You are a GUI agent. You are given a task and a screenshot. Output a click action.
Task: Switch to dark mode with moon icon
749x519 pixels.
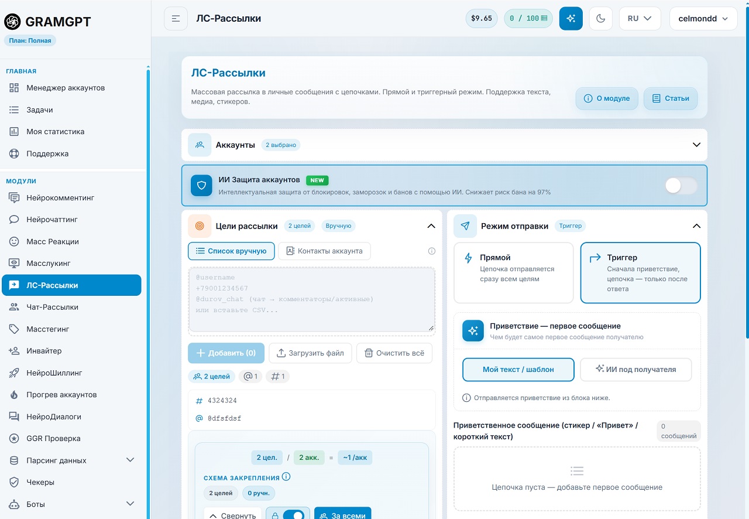600,19
